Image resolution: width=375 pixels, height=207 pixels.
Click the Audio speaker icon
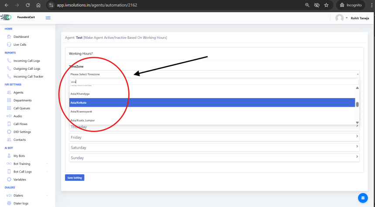coord(9,116)
